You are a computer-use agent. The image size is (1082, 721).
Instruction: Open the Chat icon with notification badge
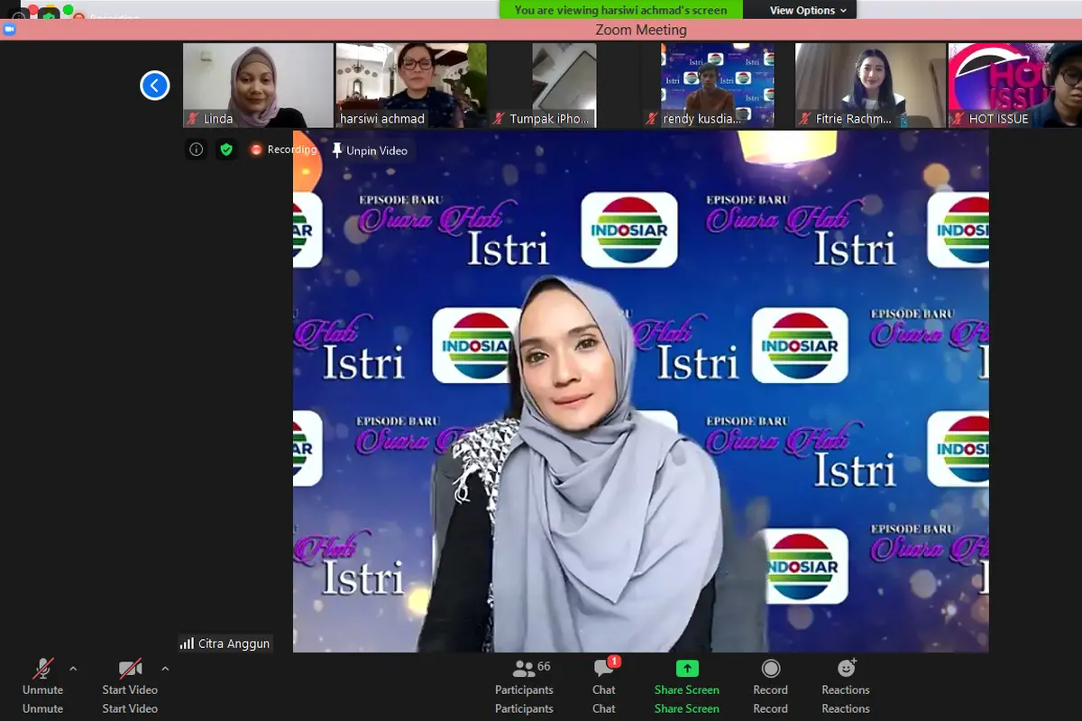pos(605,668)
